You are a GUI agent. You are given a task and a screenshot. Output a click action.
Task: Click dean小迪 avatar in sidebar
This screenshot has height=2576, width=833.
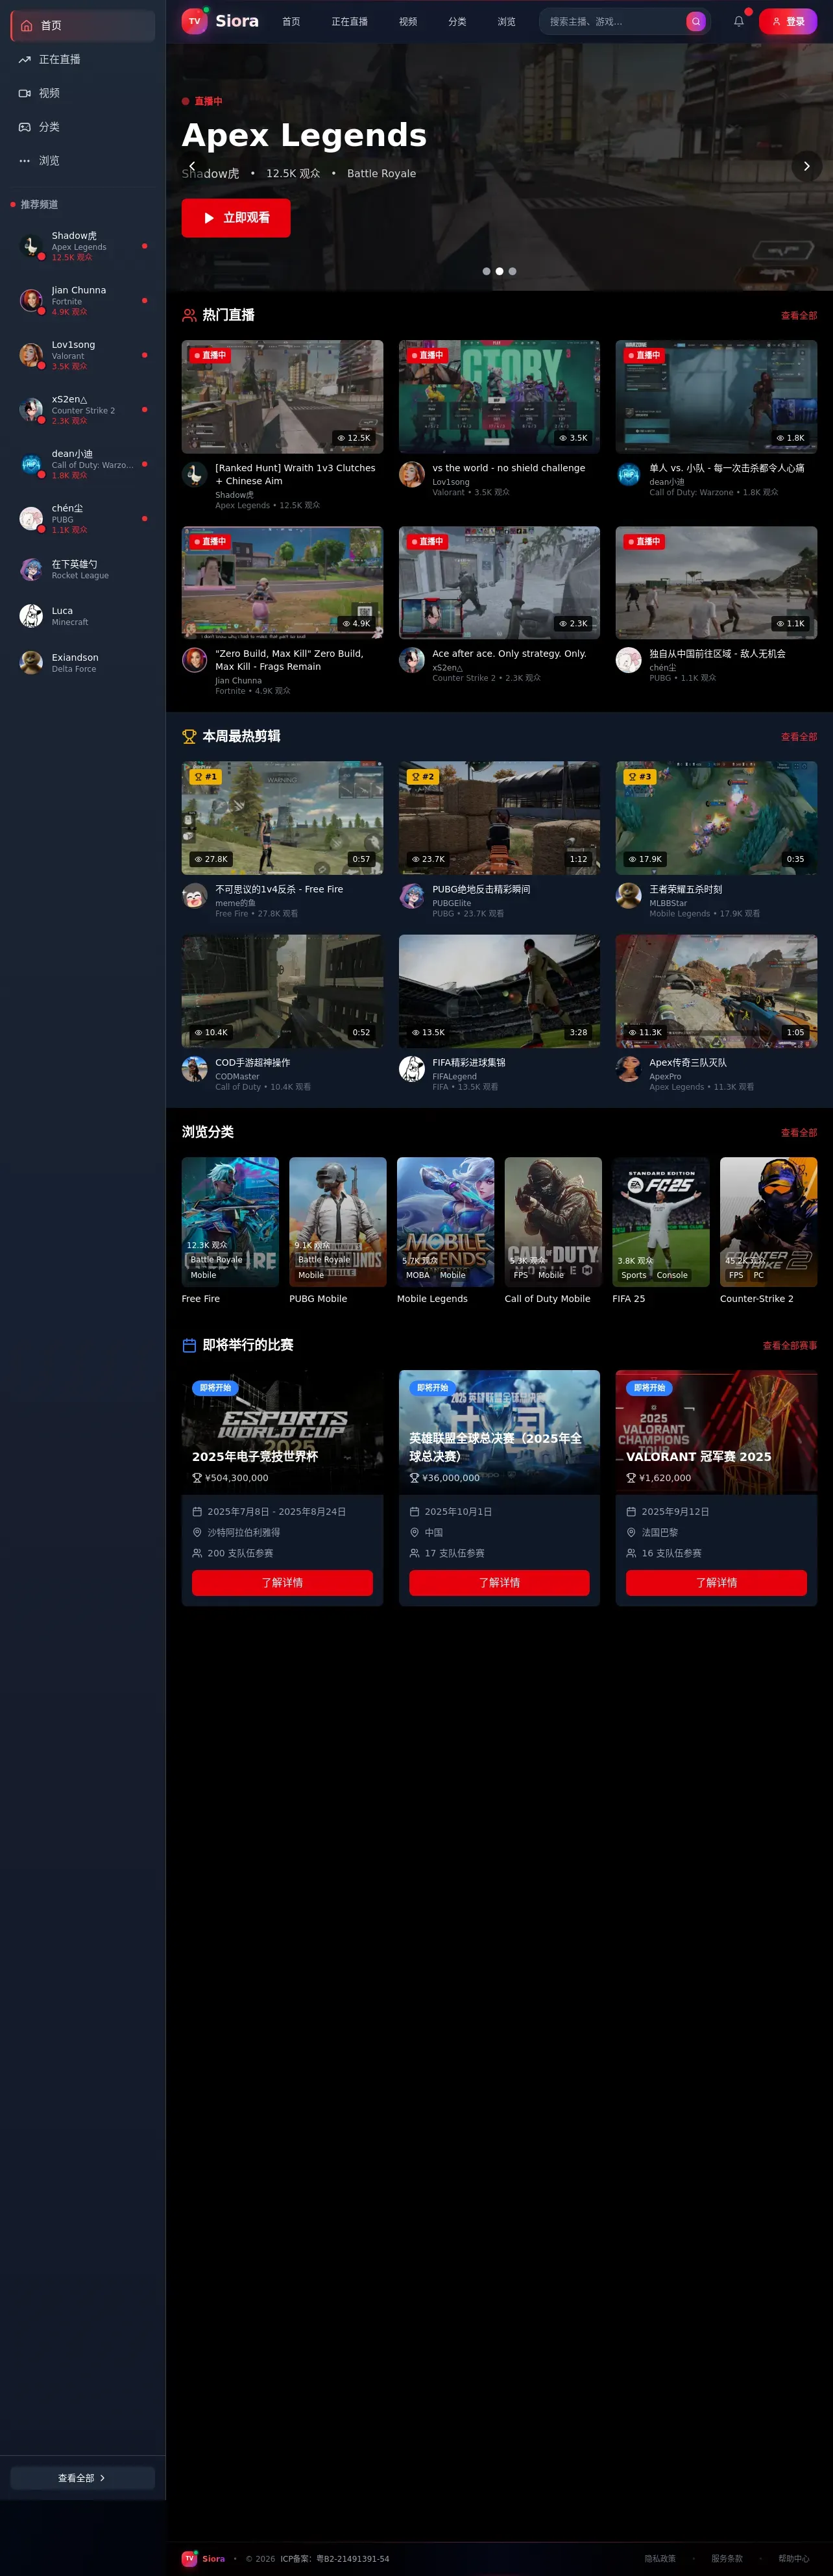pyautogui.click(x=31, y=464)
